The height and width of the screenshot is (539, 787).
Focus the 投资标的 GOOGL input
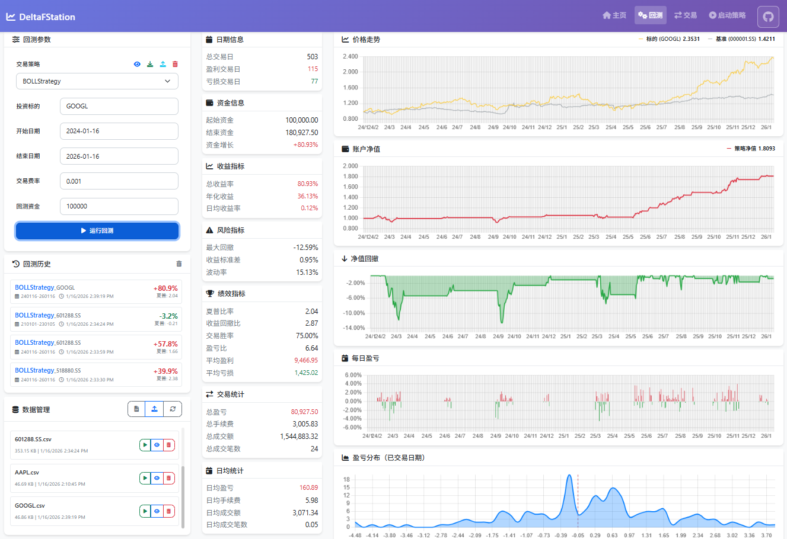pos(119,106)
